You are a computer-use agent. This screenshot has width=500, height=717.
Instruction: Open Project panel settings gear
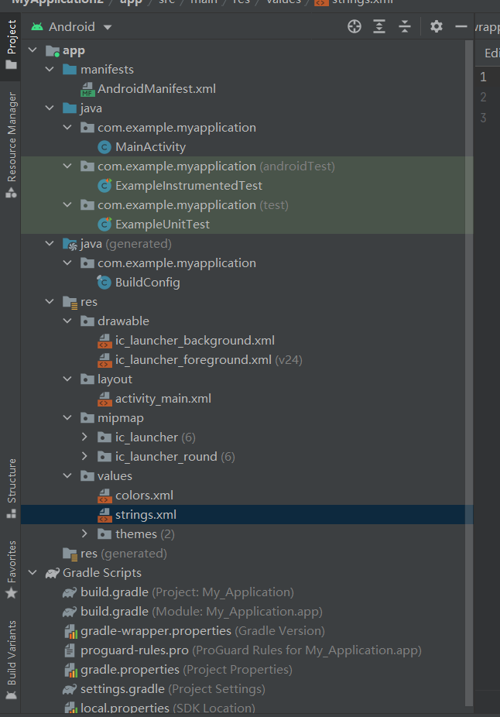437,26
